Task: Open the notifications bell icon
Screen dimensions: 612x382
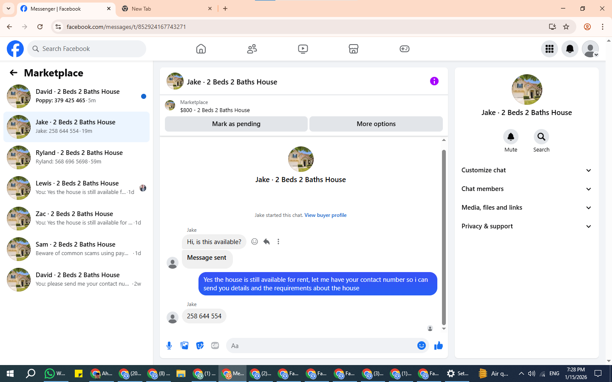Action: (x=570, y=49)
